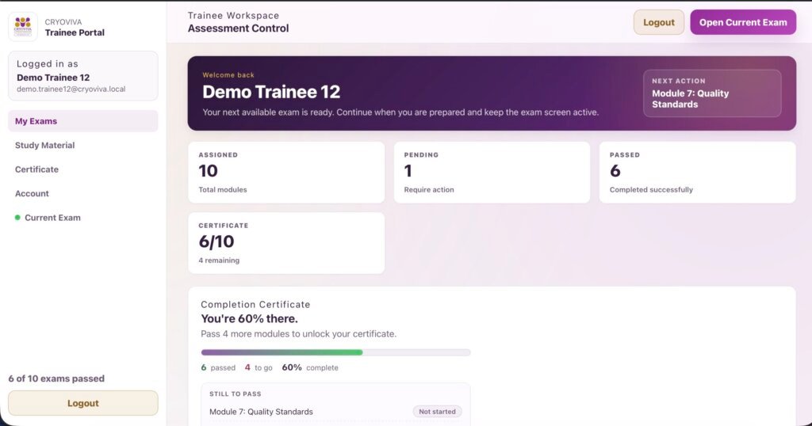The width and height of the screenshot is (812, 426).
Task: Click the certificate completion progress bar
Action: pyautogui.click(x=335, y=352)
